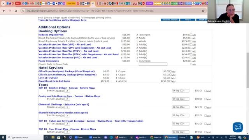Click Gimme All Challenge date field
The height and width of the screenshot is (140, 249).
click(181, 107)
